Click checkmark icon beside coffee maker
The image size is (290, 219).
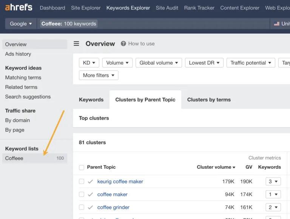(x=90, y=194)
